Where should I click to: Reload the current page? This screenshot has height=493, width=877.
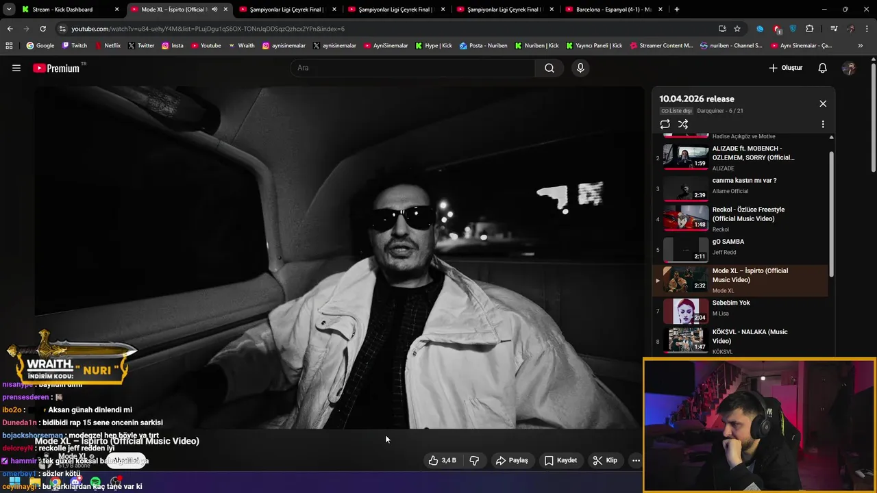[x=42, y=29]
